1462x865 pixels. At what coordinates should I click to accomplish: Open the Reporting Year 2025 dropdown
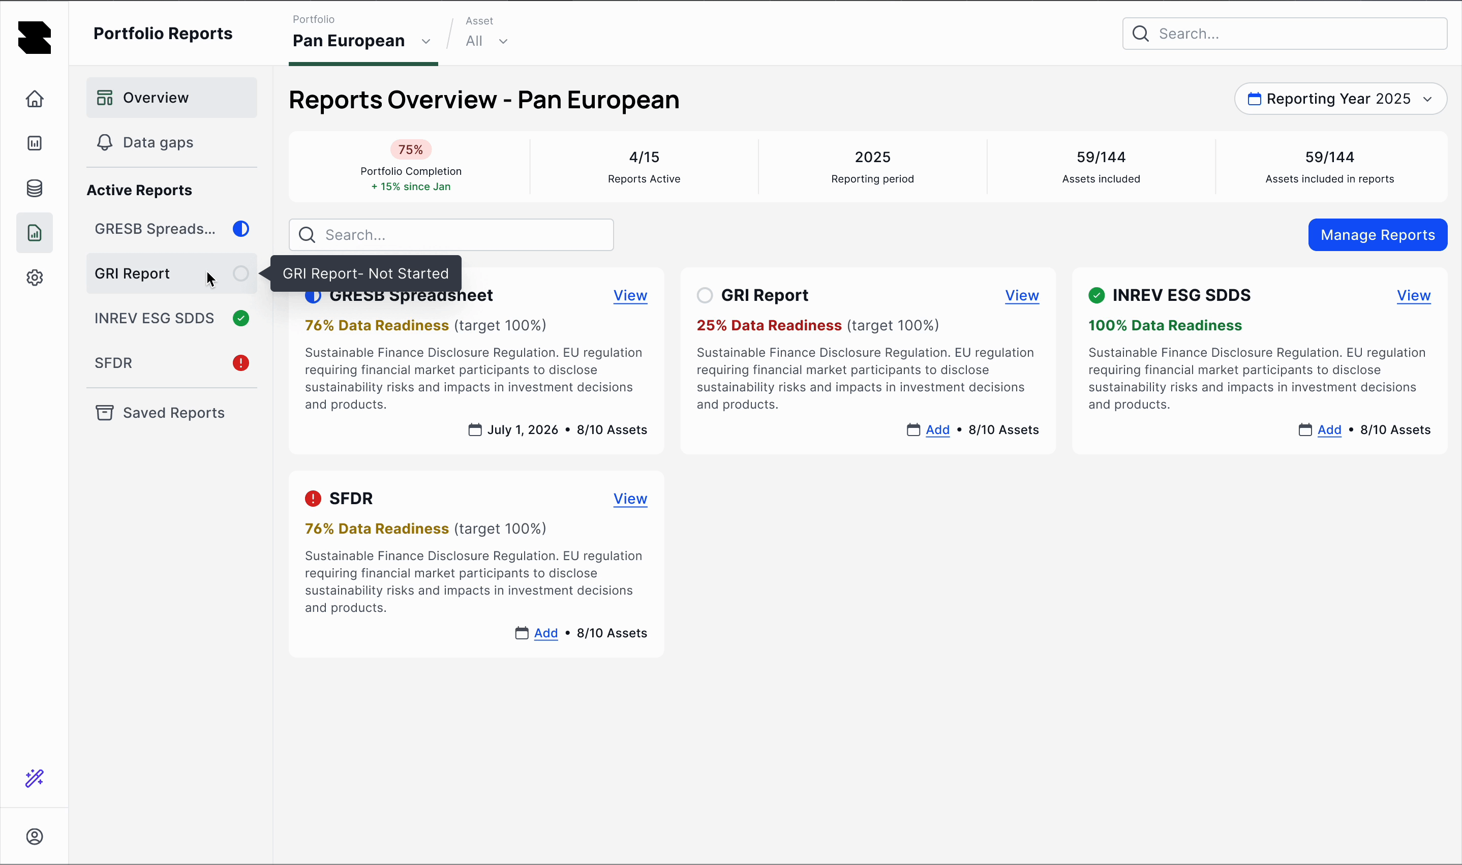pyautogui.click(x=1340, y=99)
